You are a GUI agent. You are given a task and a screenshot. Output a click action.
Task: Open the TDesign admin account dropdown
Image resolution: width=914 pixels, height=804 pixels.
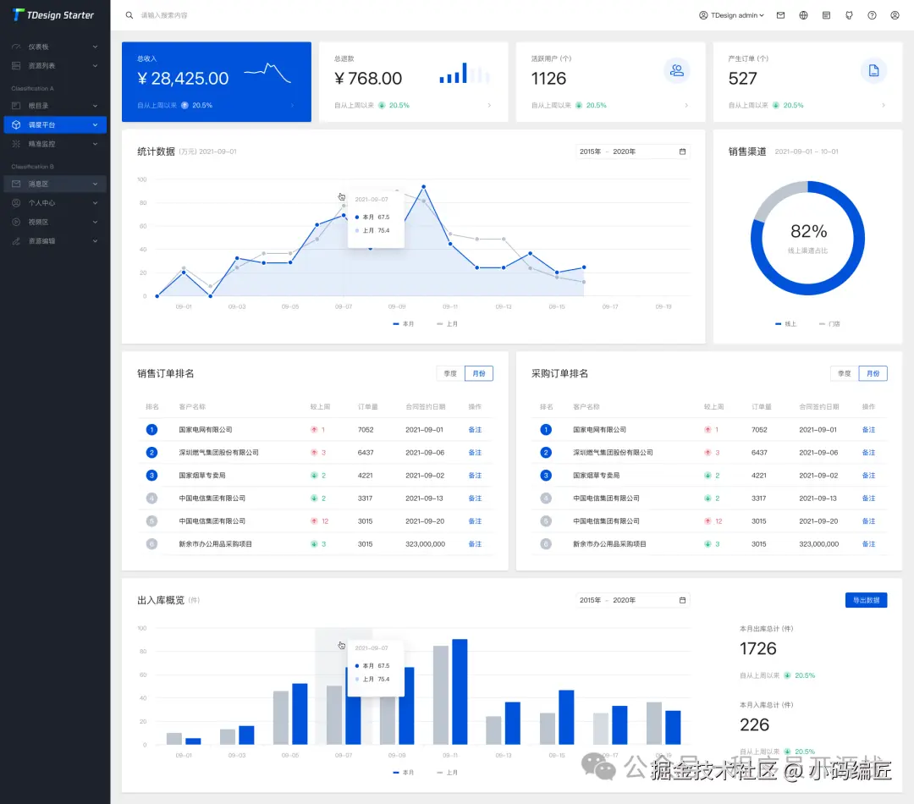[731, 15]
